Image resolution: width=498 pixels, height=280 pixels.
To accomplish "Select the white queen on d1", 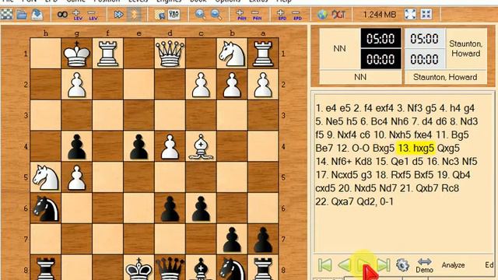I will (x=170, y=54).
